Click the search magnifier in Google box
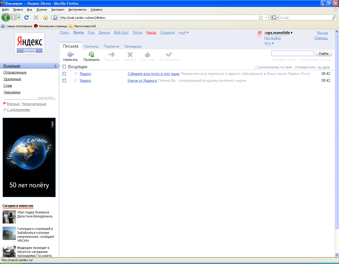The height and width of the screenshot is (264, 339). pos(334,17)
